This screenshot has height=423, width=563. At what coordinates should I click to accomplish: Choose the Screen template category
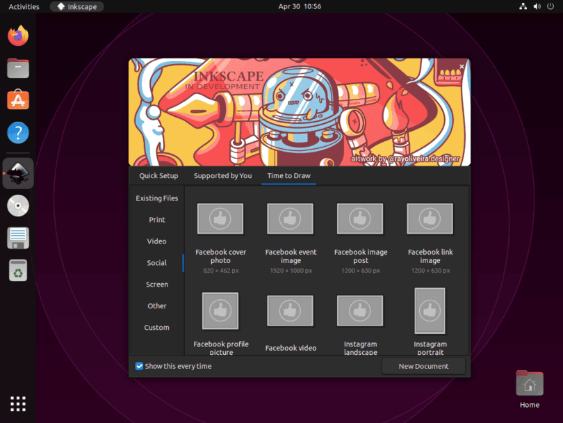pyautogui.click(x=156, y=284)
